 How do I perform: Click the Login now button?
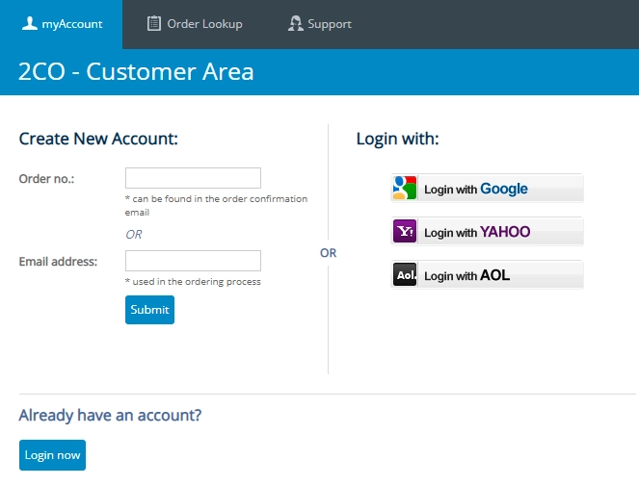(52, 455)
